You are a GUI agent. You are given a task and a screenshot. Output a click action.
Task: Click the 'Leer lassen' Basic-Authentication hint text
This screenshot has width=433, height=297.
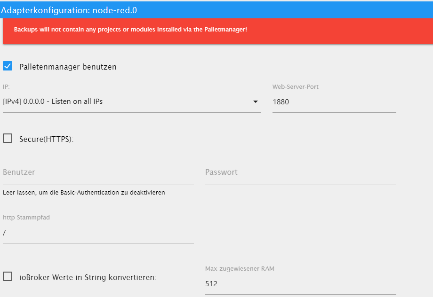click(84, 193)
